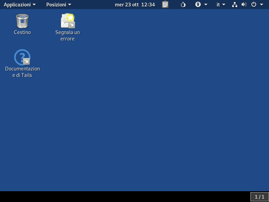Screen dimensions: 269x202
Task: Open the Tor onion status icon
Action: (183, 5)
